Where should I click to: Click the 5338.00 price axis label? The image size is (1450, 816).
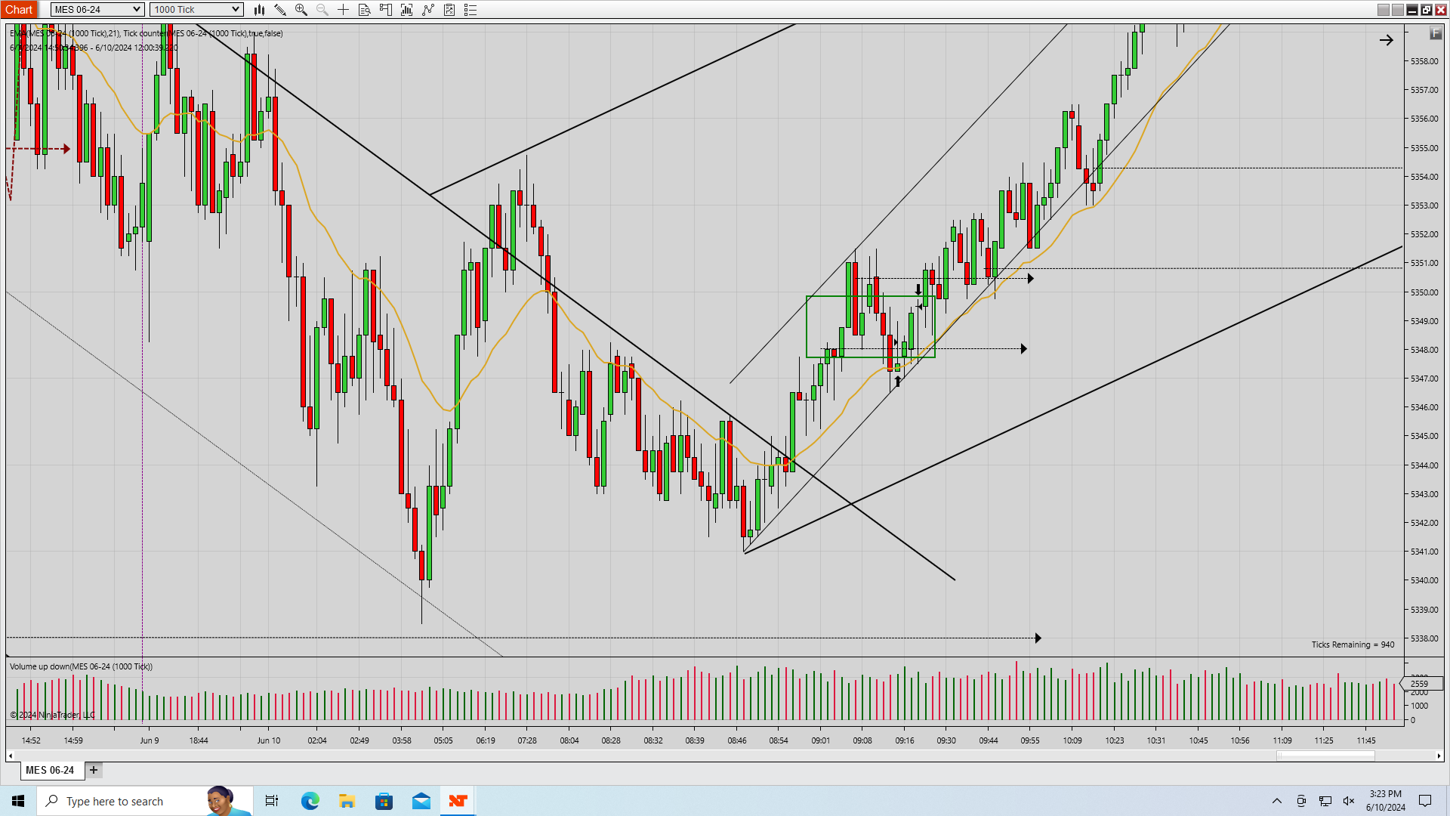point(1424,638)
